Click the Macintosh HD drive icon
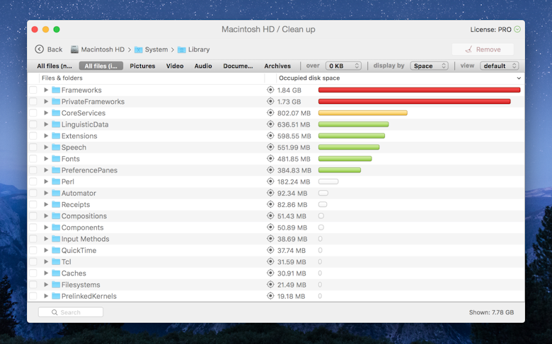This screenshot has width=552, height=344. click(74, 49)
